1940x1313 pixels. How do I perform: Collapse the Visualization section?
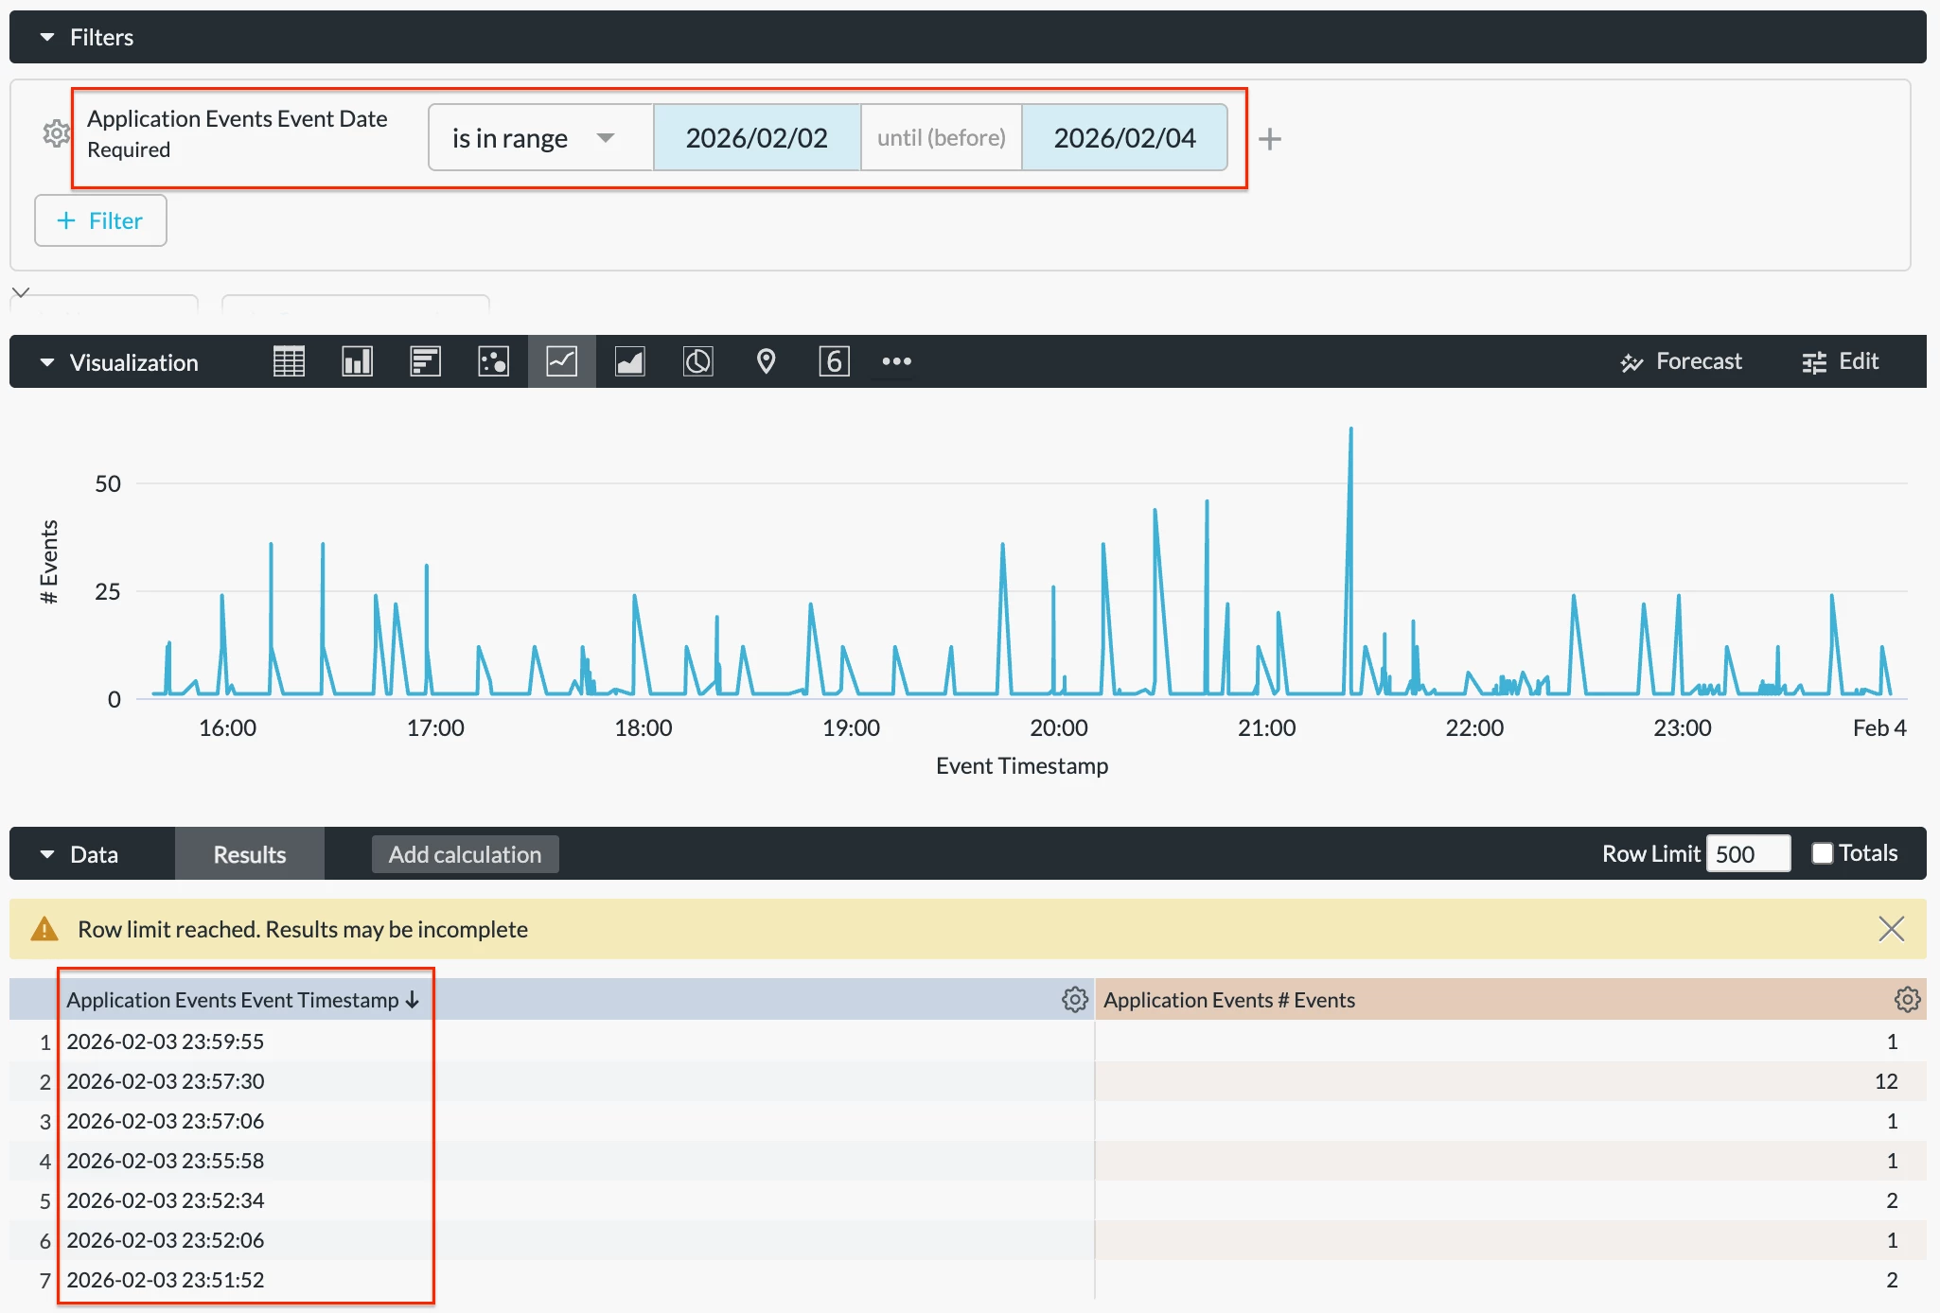coord(47,362)
